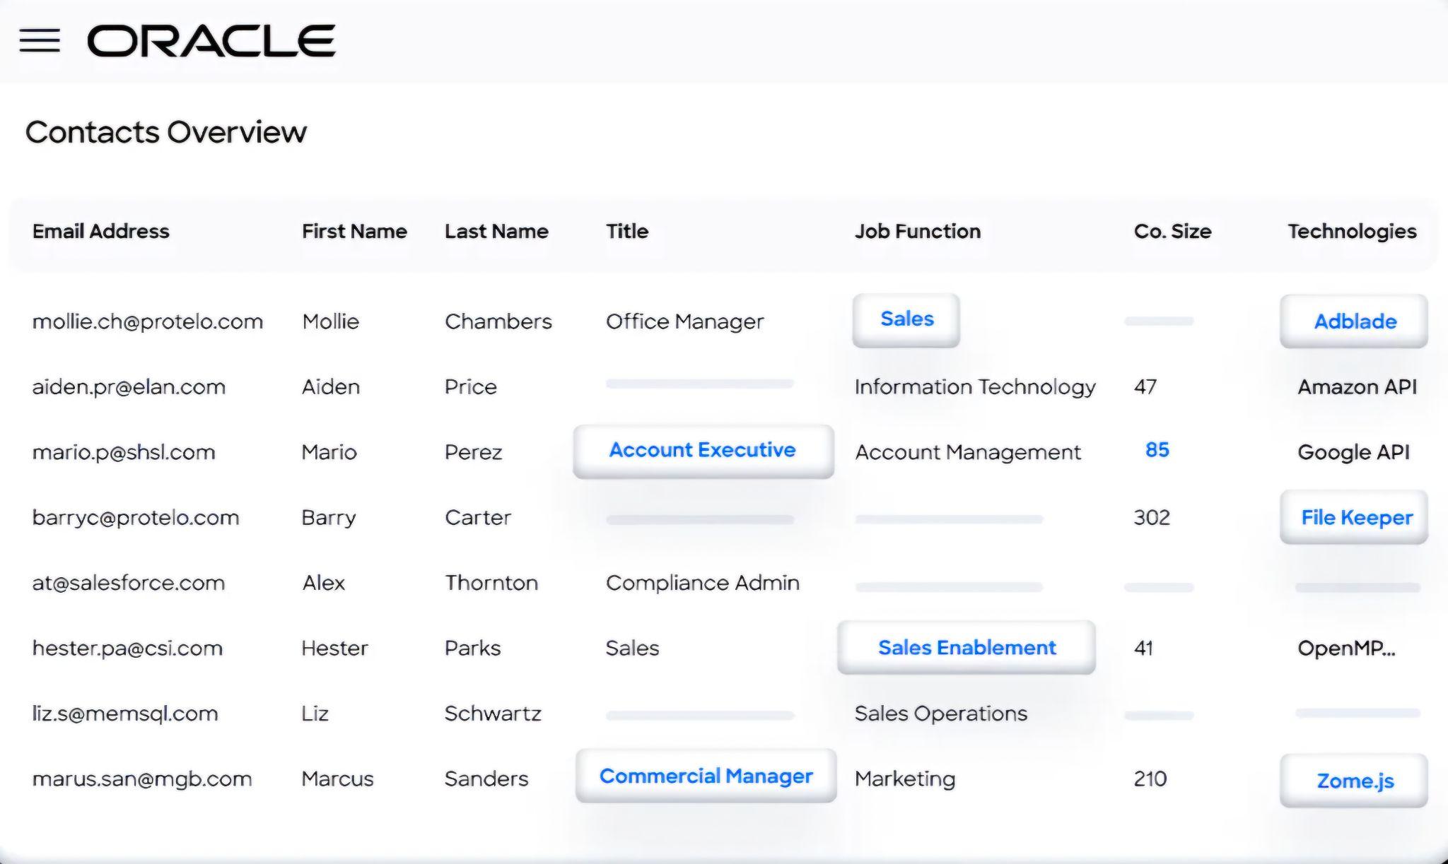The width and height of the screenshot is (1448, 864).
Task: Click first name Alex
Action: 324,583
